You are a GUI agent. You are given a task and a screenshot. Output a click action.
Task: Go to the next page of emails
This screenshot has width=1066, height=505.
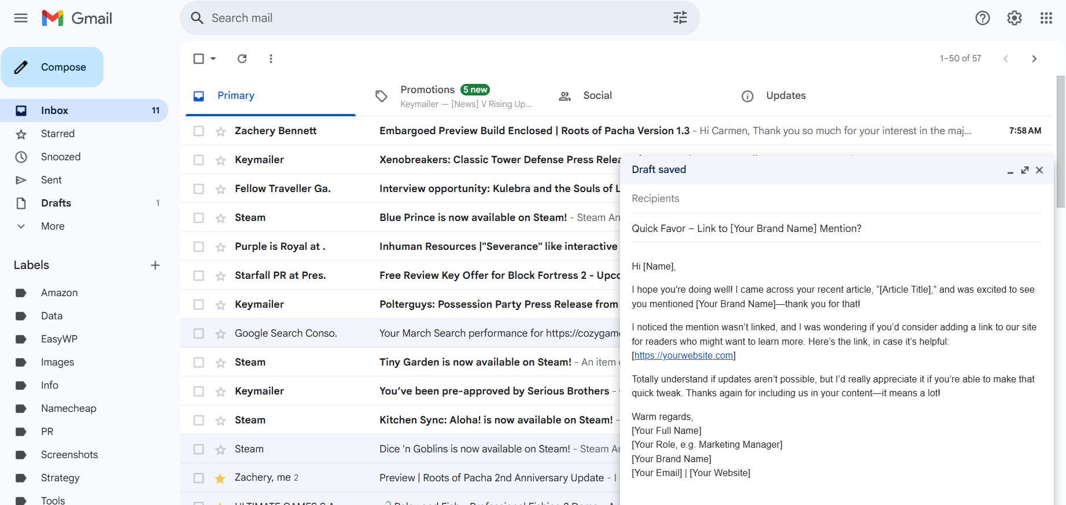pos(1034,58)
